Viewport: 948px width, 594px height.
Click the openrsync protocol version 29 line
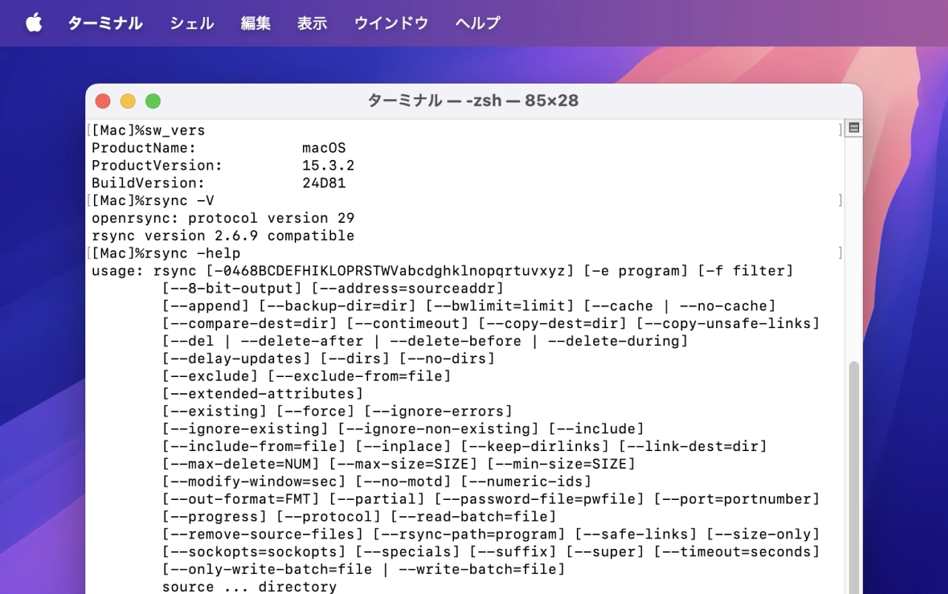coord(223,218)
